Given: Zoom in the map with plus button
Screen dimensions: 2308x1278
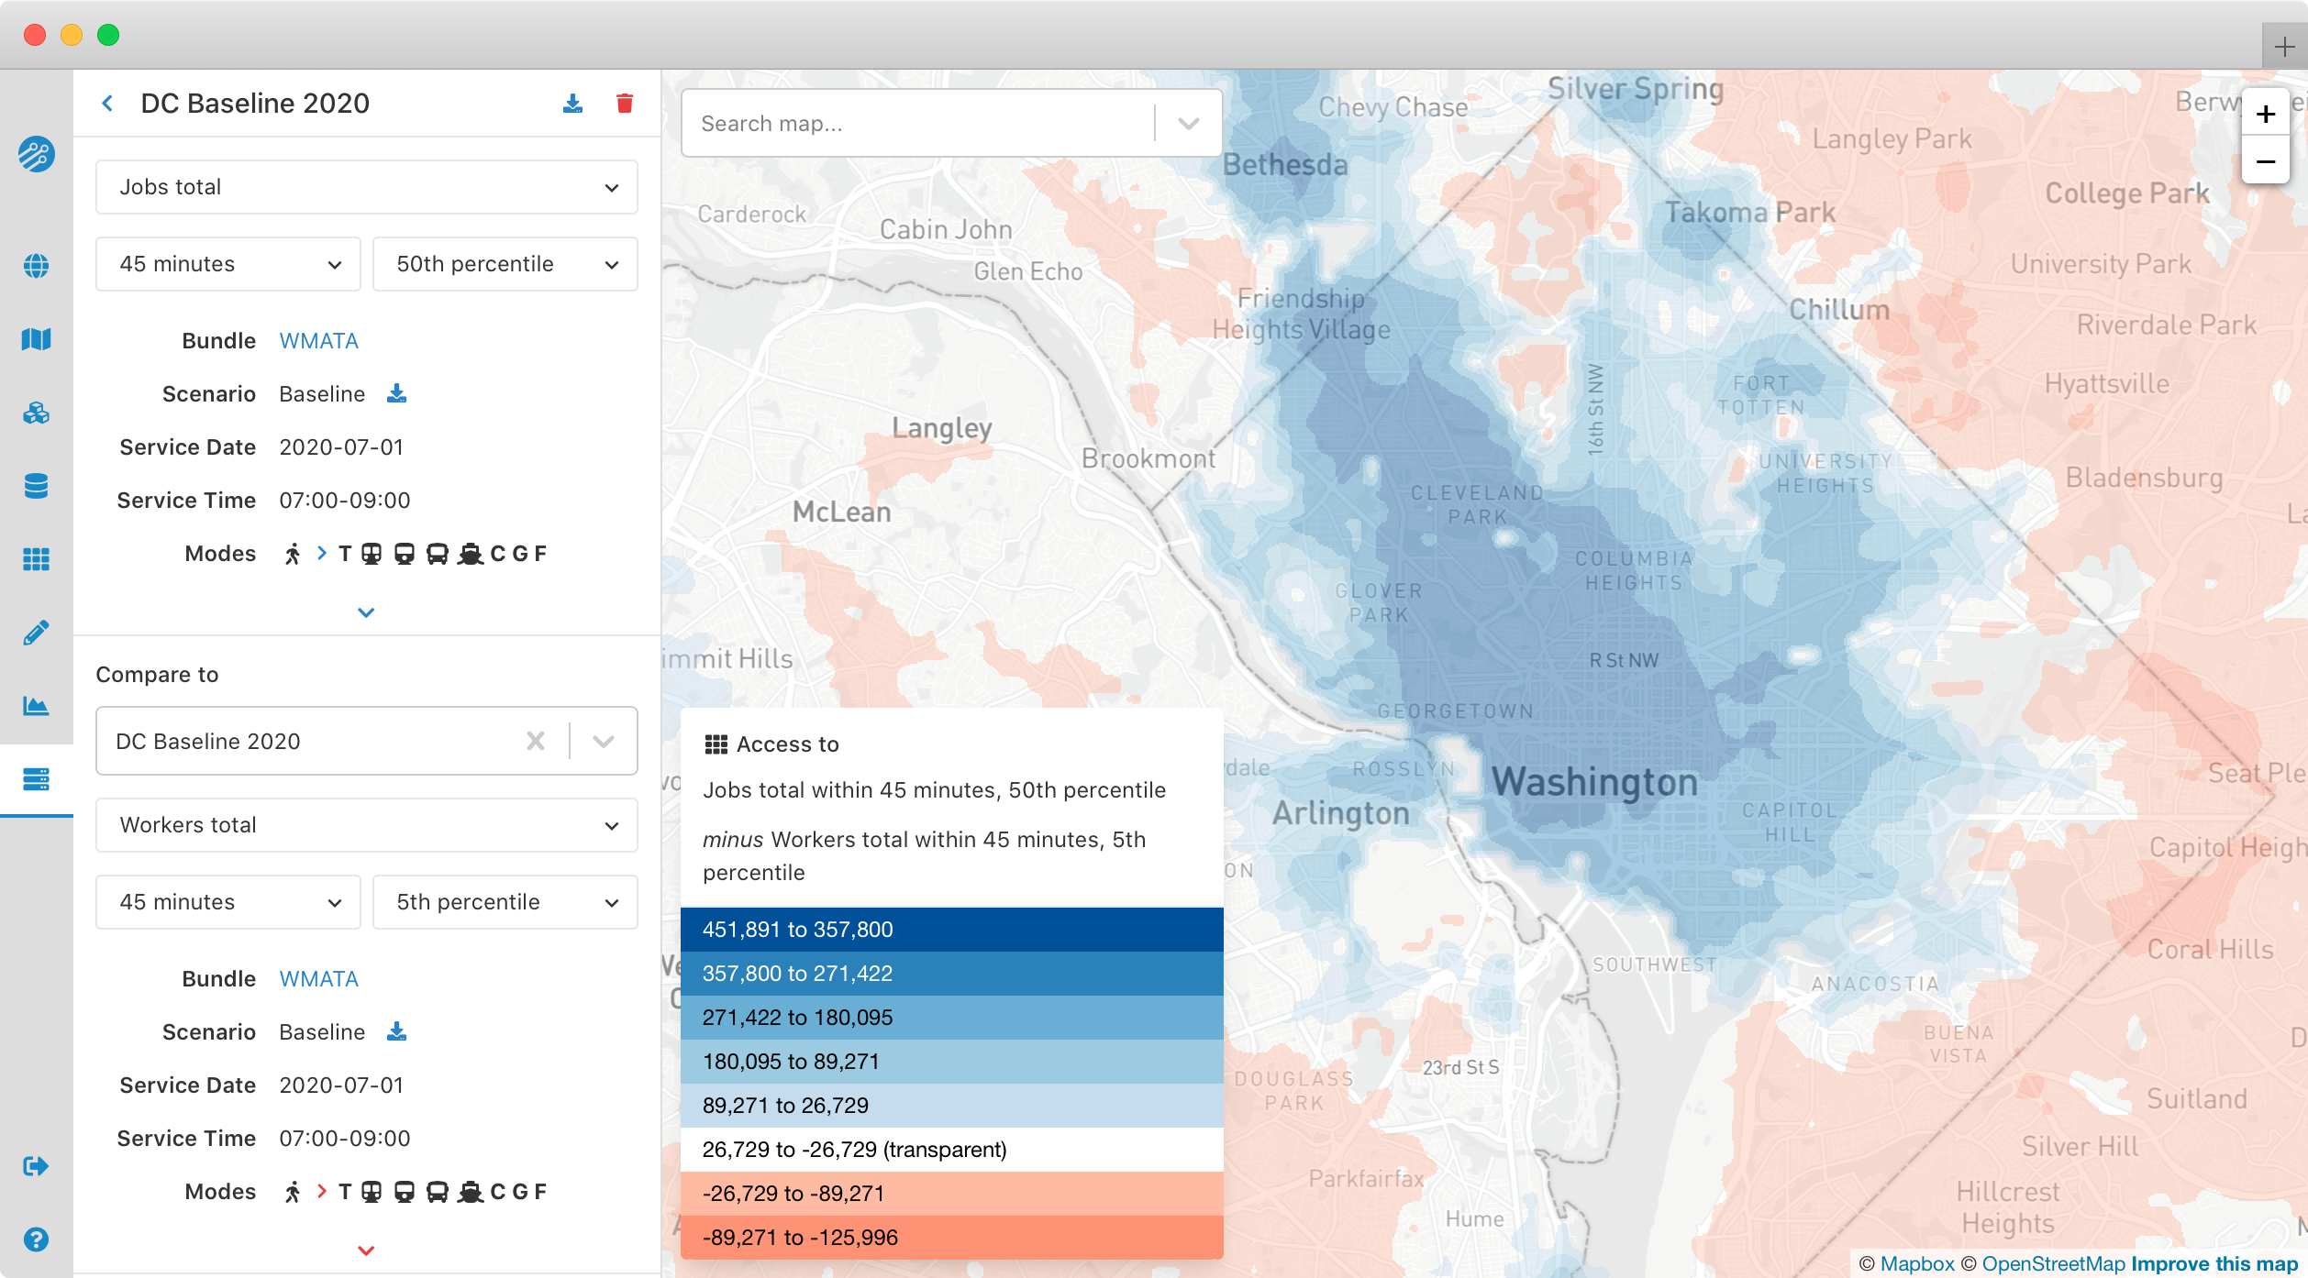Looking at the screenshot, I should click(2265, 115).
